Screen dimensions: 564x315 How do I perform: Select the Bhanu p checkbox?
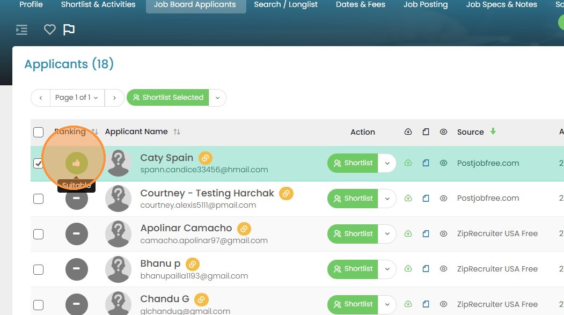(39, 270)
